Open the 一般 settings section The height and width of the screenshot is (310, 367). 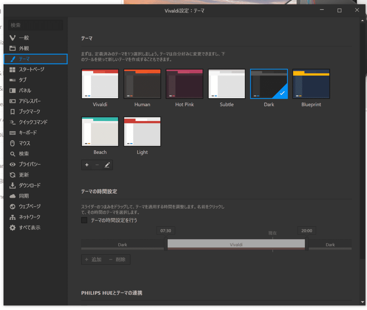(35, 38)
